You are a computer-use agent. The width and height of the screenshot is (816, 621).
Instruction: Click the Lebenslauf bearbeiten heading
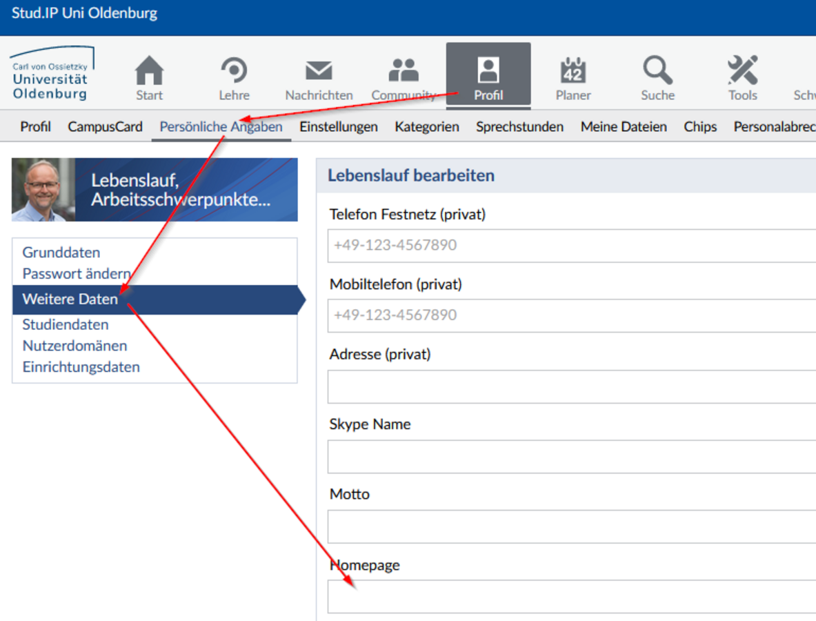411,175
